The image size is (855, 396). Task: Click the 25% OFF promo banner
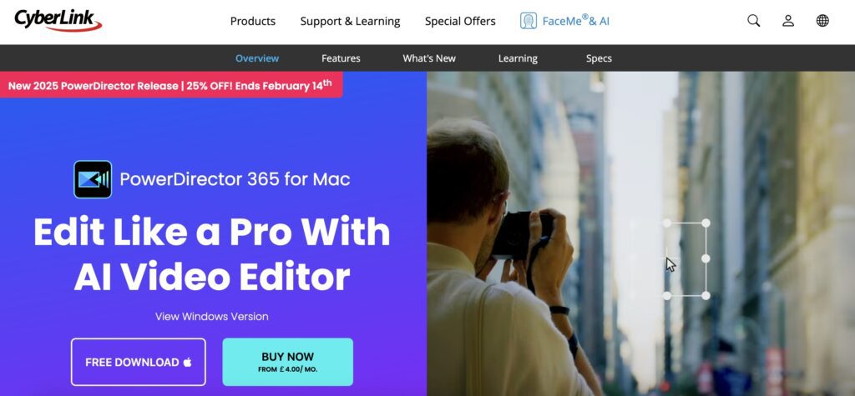170,85
